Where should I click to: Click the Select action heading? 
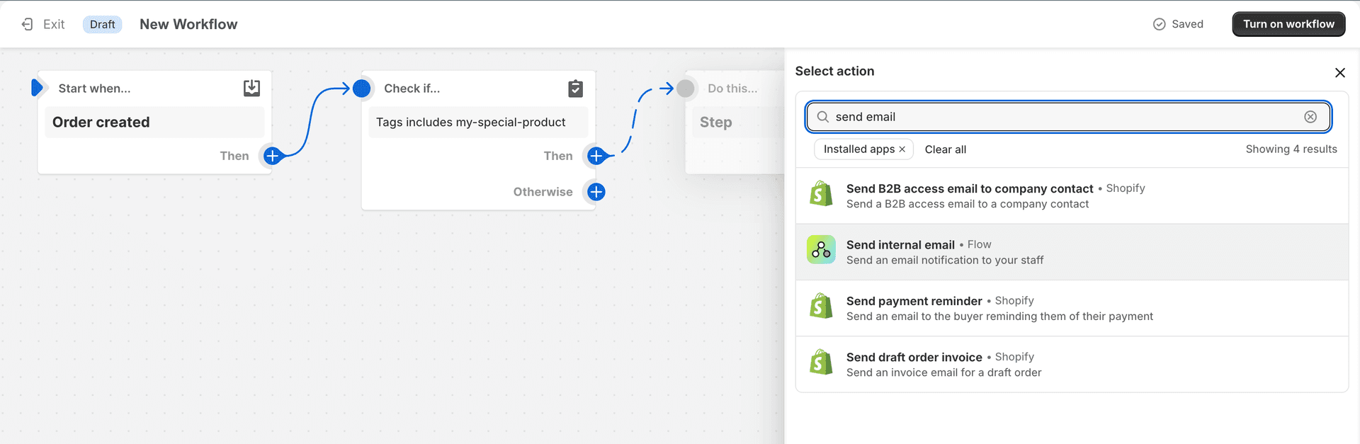tap(834, 71)
